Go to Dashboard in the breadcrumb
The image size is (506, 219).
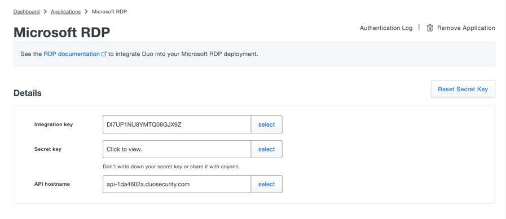(x=27, y=12)
